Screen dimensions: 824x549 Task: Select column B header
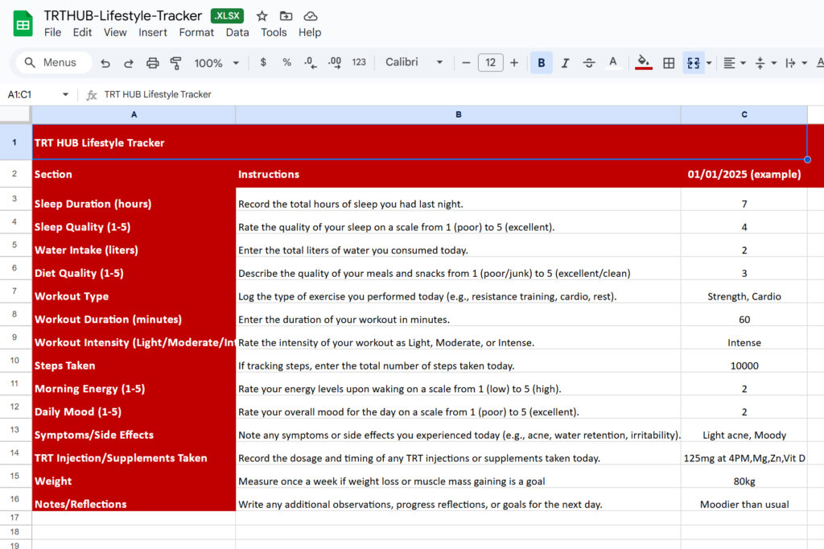458,114
